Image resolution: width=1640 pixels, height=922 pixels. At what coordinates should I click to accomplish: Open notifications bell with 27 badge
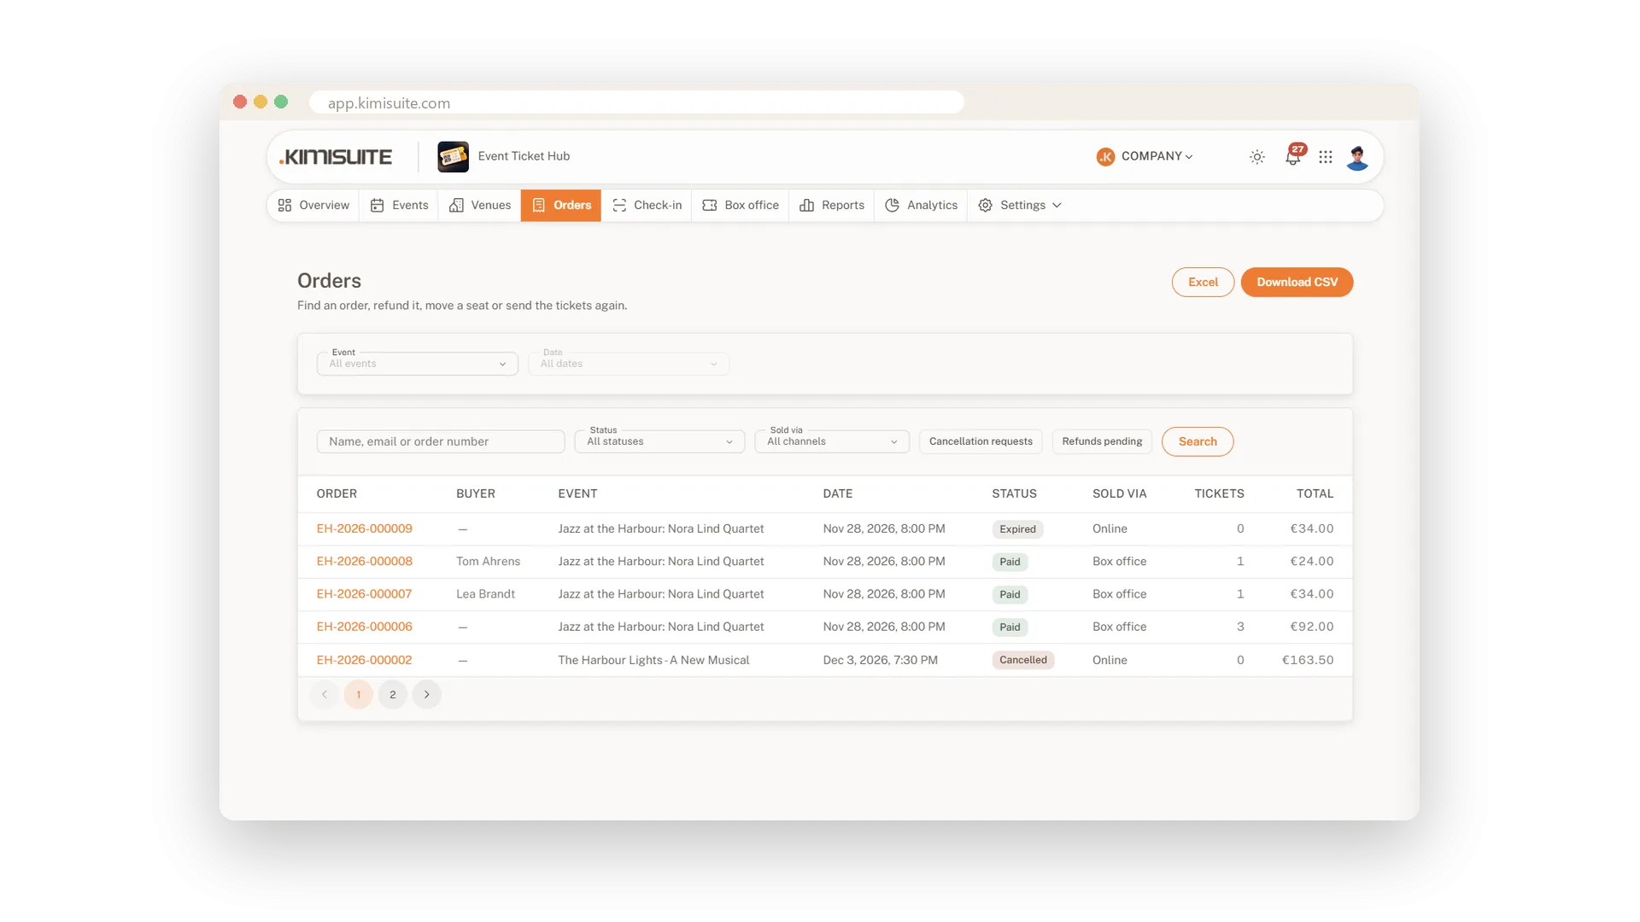tap(1293, 155)
